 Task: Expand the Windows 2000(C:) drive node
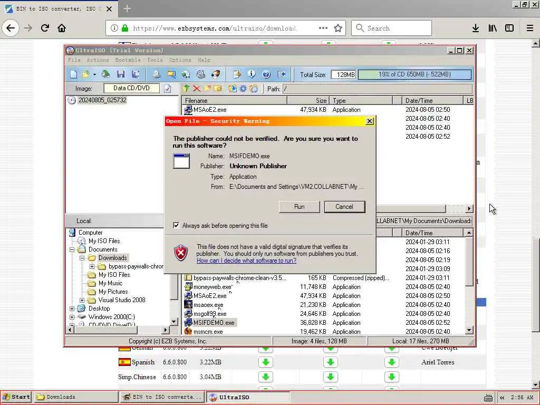click(x=72, y=317)
